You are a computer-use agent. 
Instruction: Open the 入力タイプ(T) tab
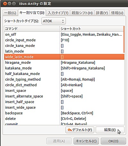coord(58,13)
